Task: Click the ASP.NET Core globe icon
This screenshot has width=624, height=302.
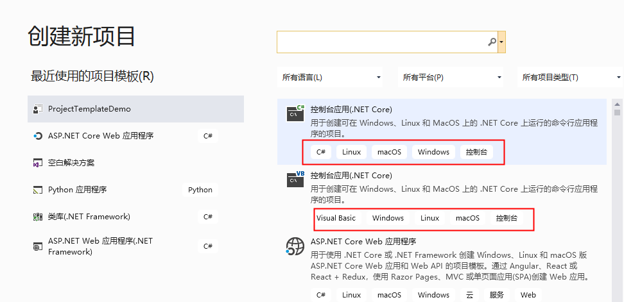Action: 295,246
